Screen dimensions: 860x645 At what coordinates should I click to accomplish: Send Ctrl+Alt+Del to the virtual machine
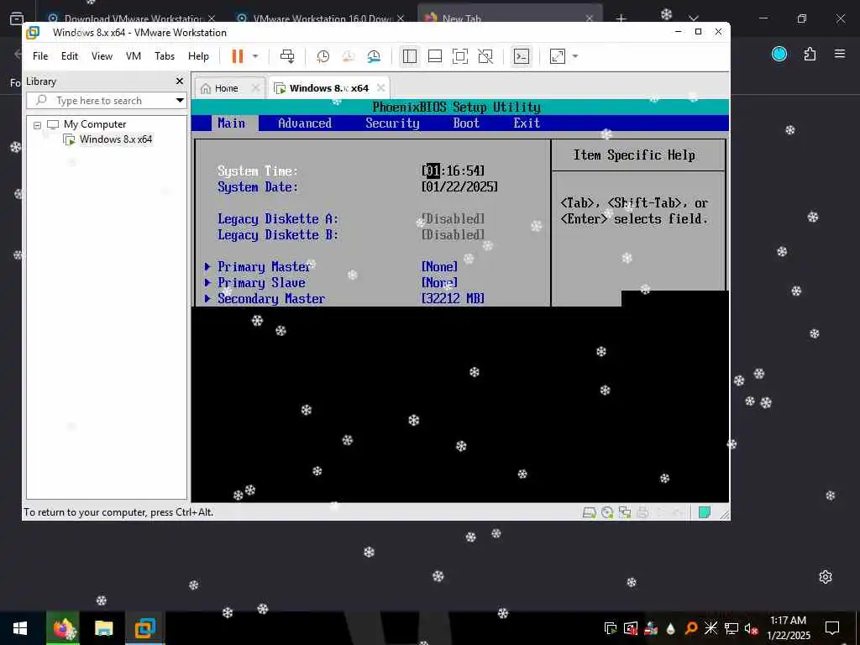pyautogui.click(x=287, y=56)
